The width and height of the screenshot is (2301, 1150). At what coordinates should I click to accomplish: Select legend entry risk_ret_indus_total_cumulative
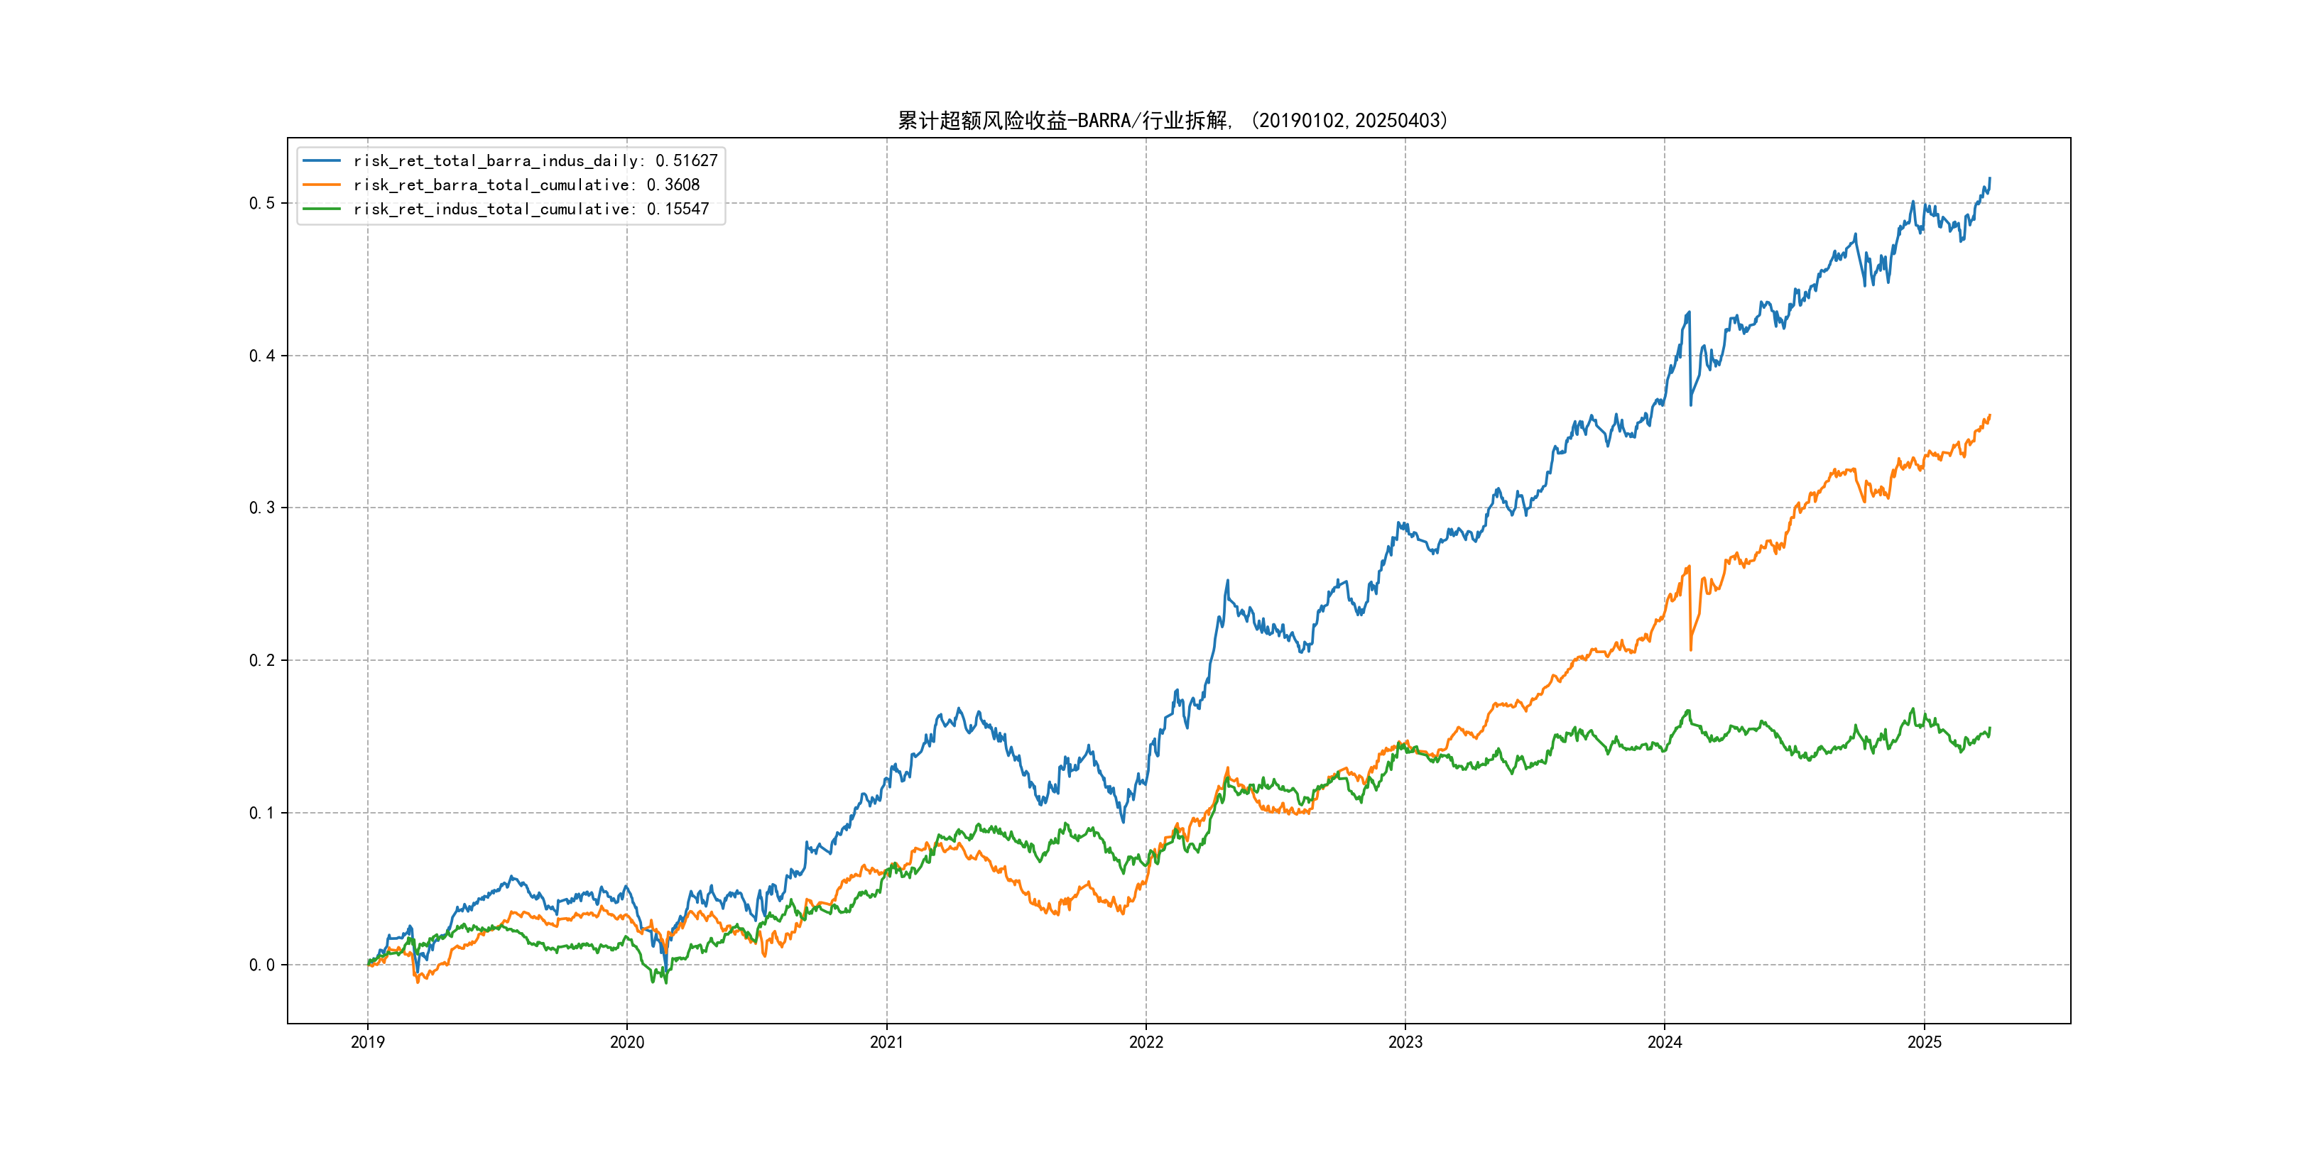tap(531, 209)
